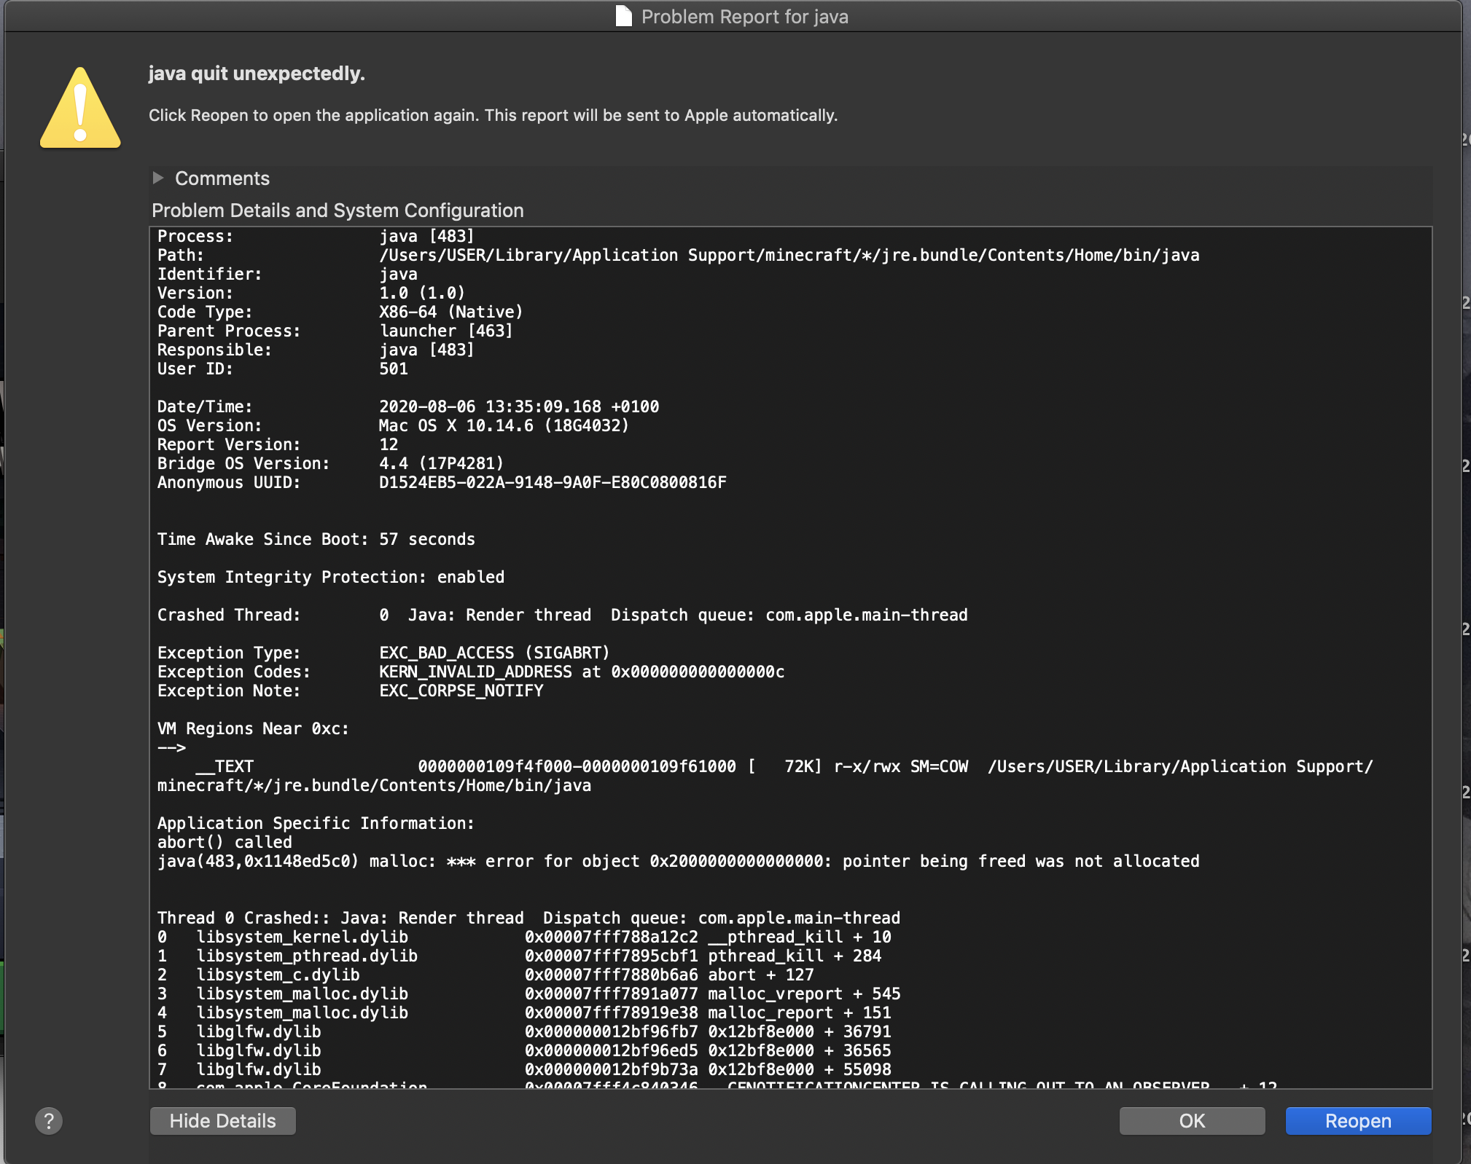Click the Crashed Thread line in report
This screenshot has height=1164, width=1471.
[561, 615]
